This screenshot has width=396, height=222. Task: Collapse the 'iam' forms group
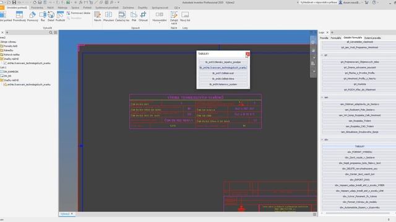(322, 97)
